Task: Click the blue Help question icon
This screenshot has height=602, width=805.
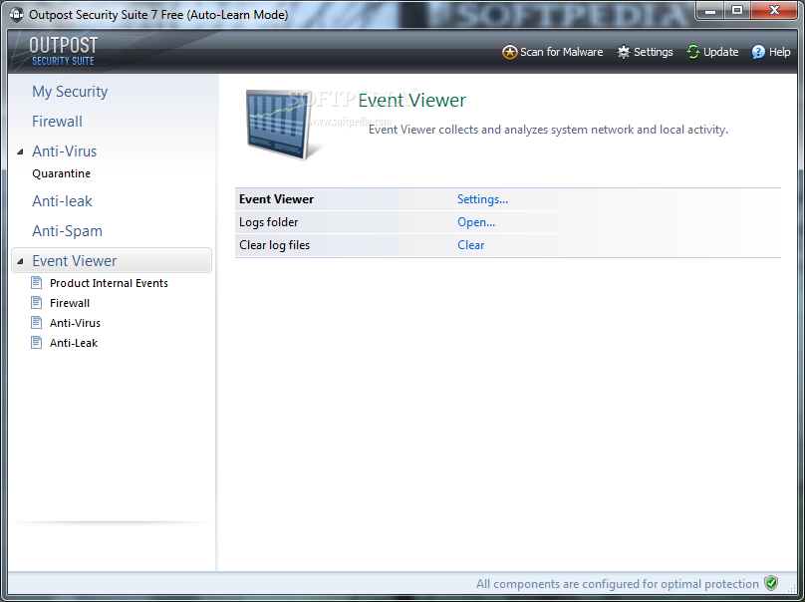Action: [x=758, y=52]
